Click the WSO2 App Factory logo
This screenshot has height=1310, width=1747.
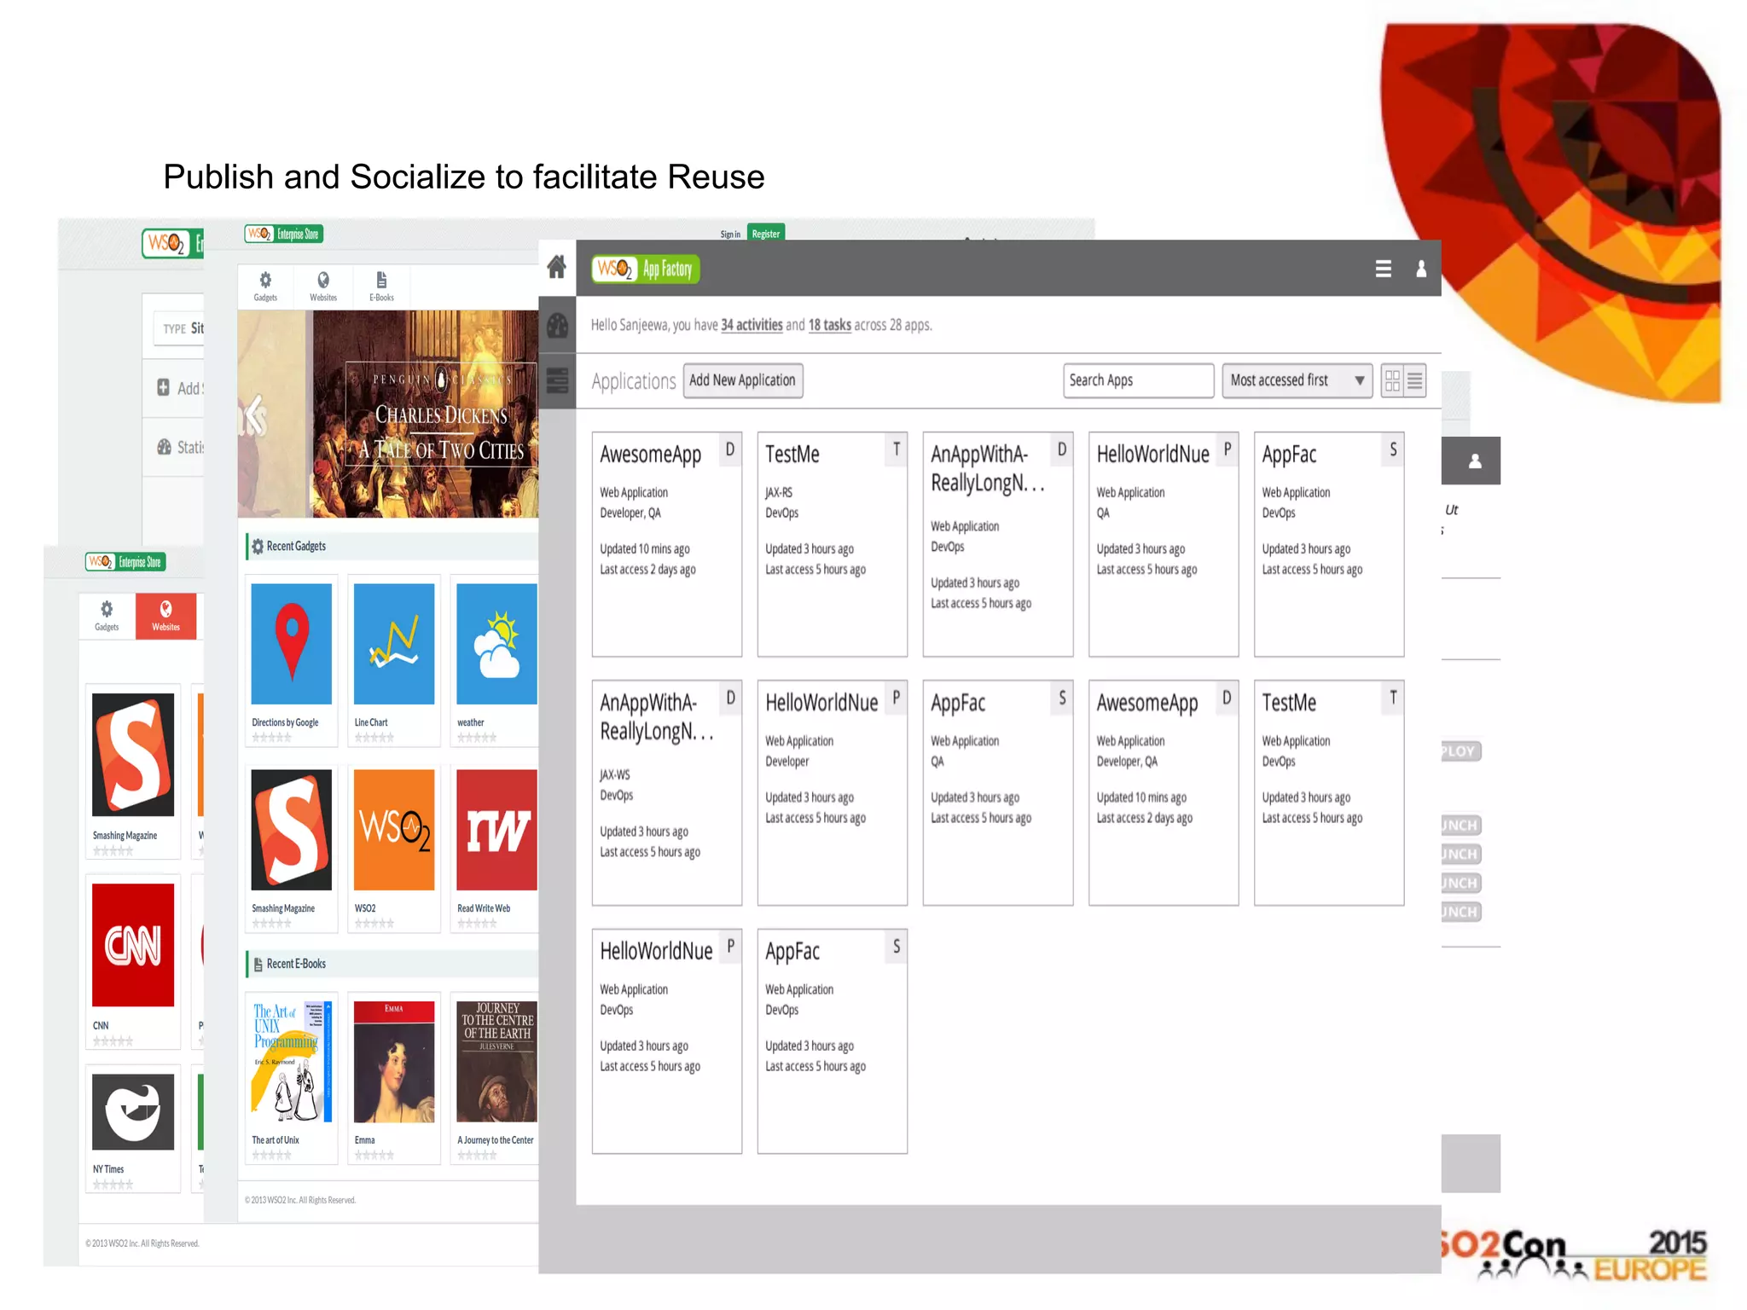[x=646, y=270]
